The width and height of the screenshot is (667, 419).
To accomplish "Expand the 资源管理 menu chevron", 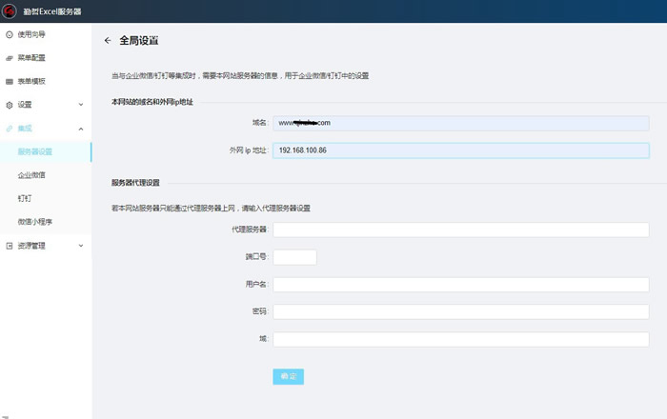I will [x=80, y=246].
